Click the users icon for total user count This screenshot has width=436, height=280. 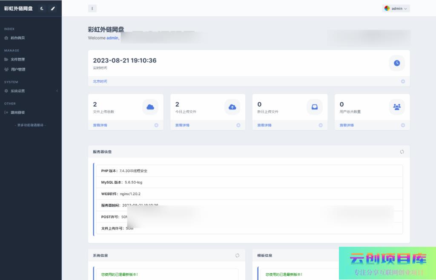point(397,107)
